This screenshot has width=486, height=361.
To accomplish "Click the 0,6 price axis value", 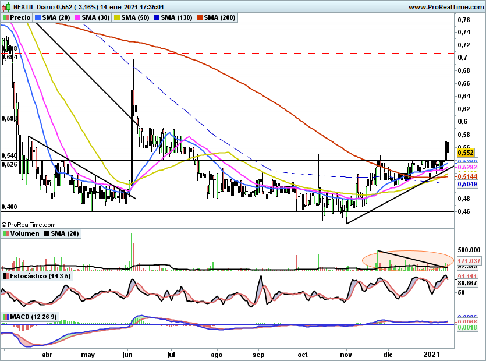I will pos(463,122).
